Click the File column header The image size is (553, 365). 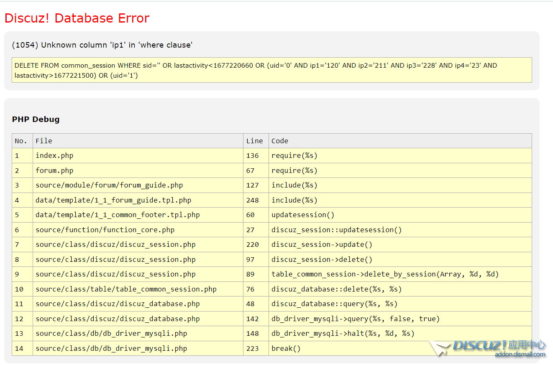click(44, 141)
